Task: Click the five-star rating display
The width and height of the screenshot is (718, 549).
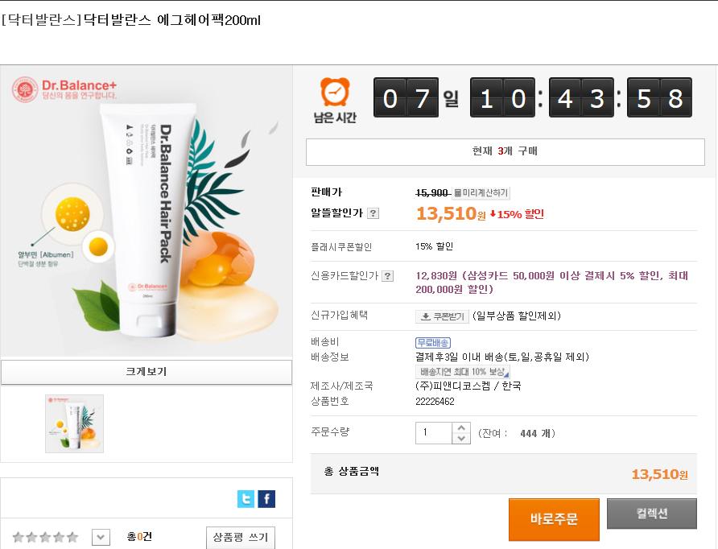Action: click(46, 537)
